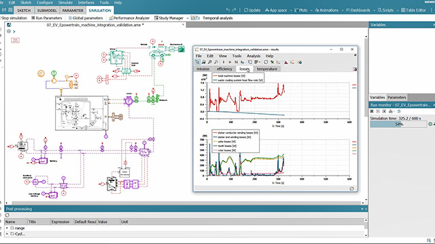Click Update in the top toolbar
The width and height of the screenshot is (435, 244).
(x=252, y=10)
